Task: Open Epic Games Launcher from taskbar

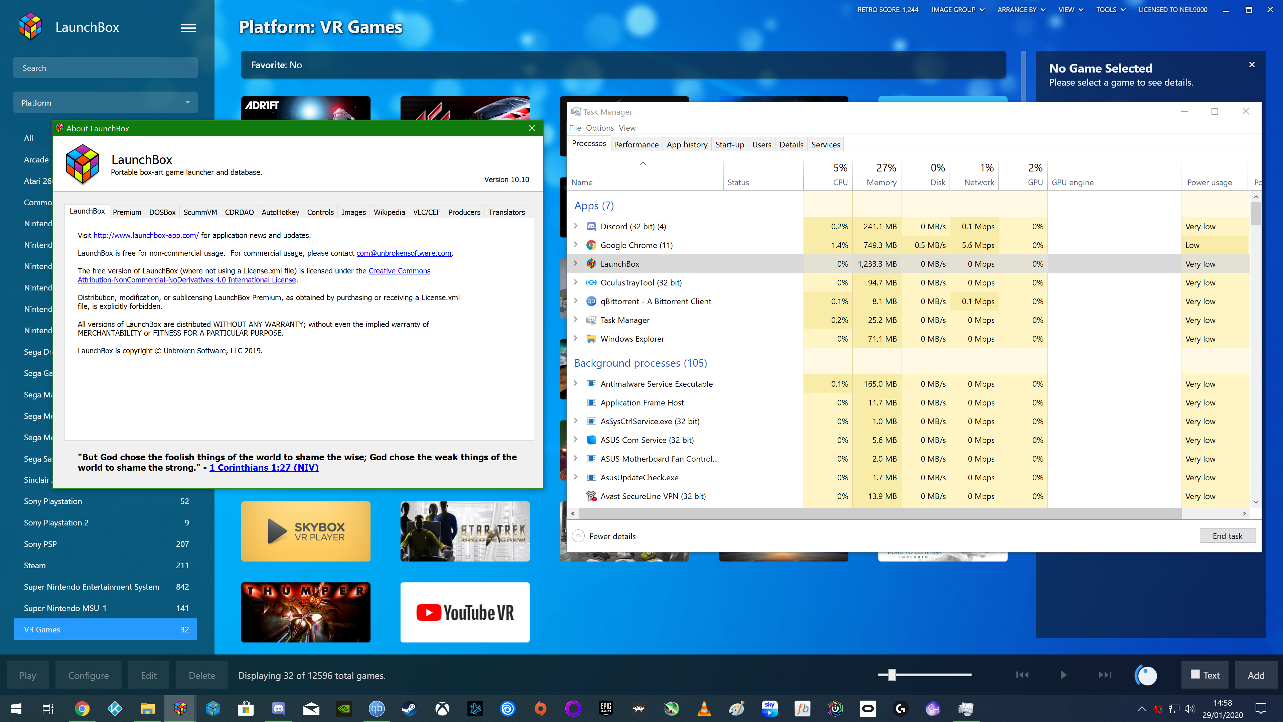Action: [x=606, y=709]
